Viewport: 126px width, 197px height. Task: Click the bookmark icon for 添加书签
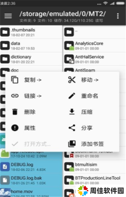pos(72,144)
